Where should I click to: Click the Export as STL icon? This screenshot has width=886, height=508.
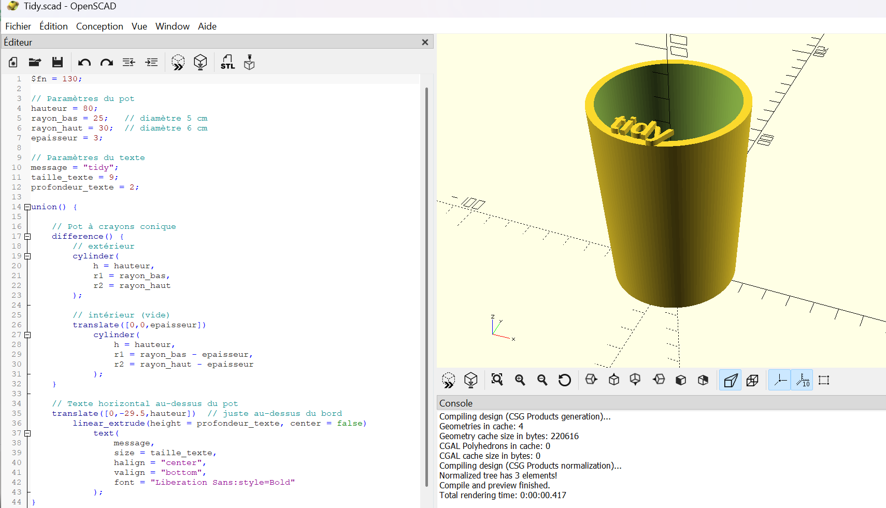point(227,63)
